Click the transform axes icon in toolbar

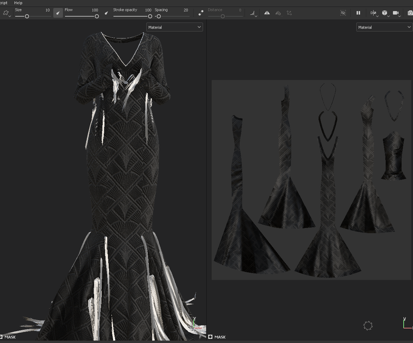point(289,13)
